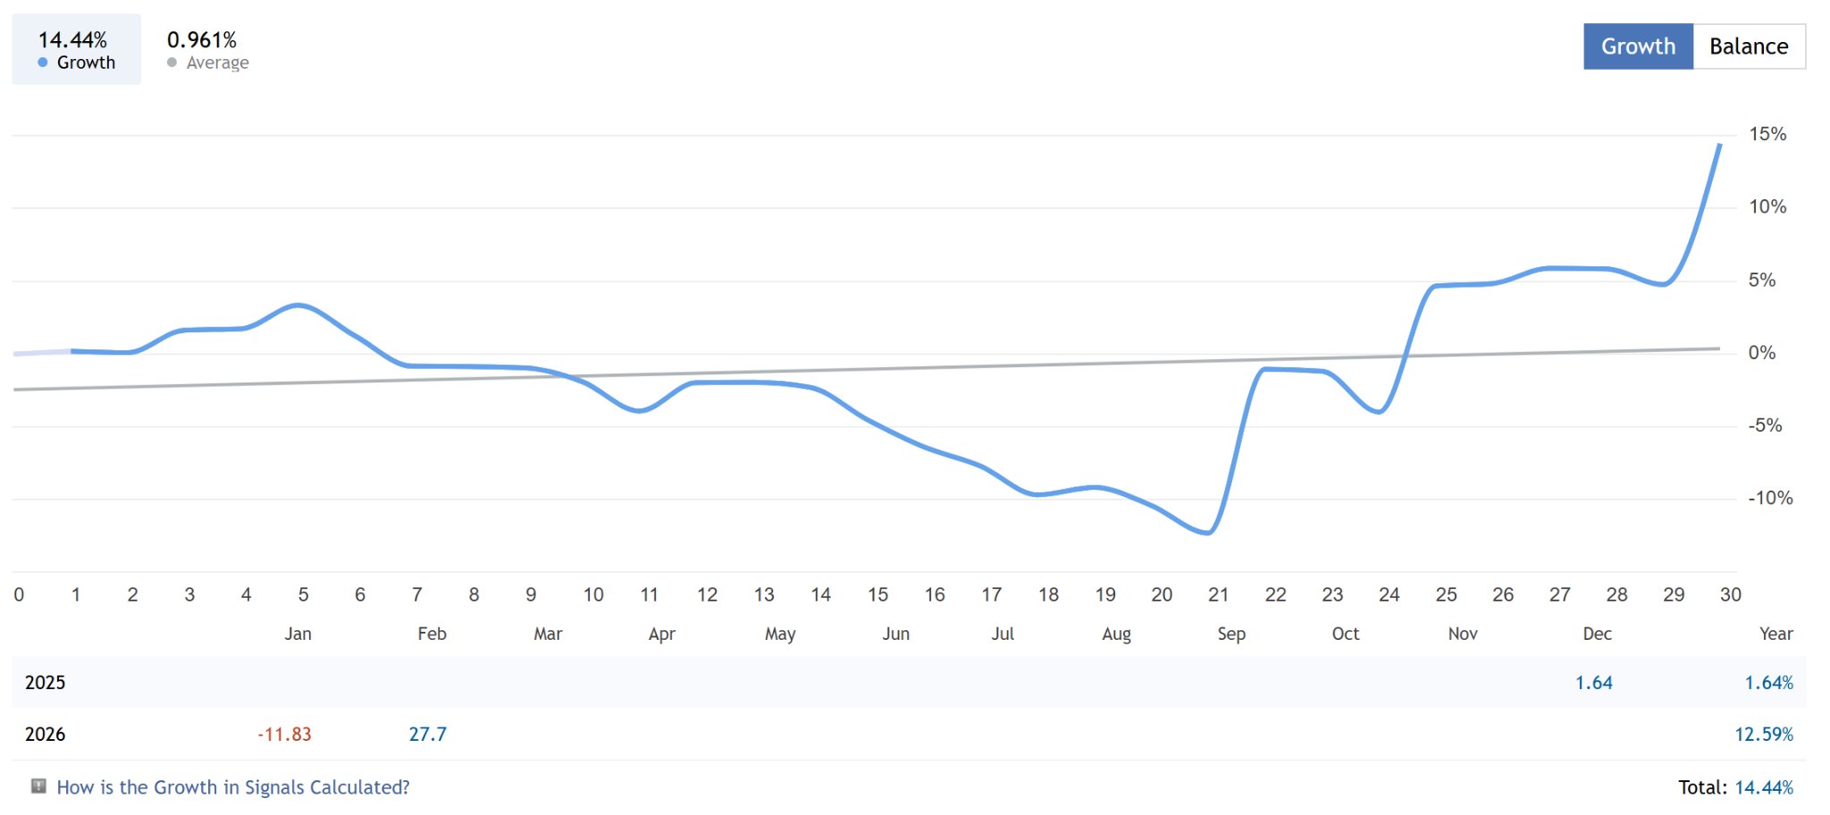The height and width of the screenshot is (815, 1830).
Task: Toggle the Average series legend
Action: tap(207, 50)
